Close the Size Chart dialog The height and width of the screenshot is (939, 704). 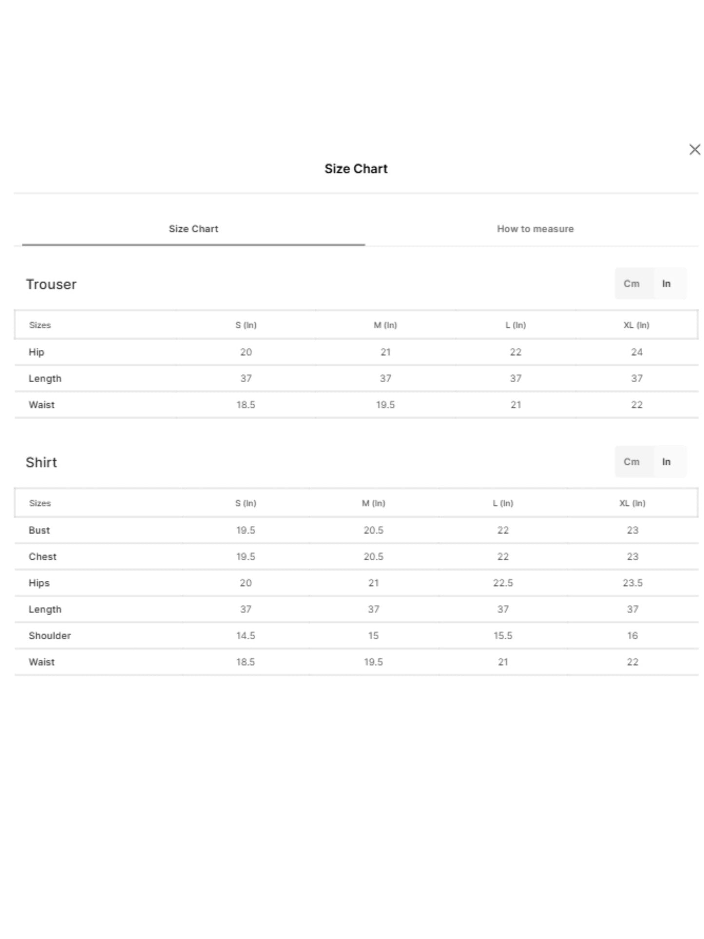click(694, 150)
